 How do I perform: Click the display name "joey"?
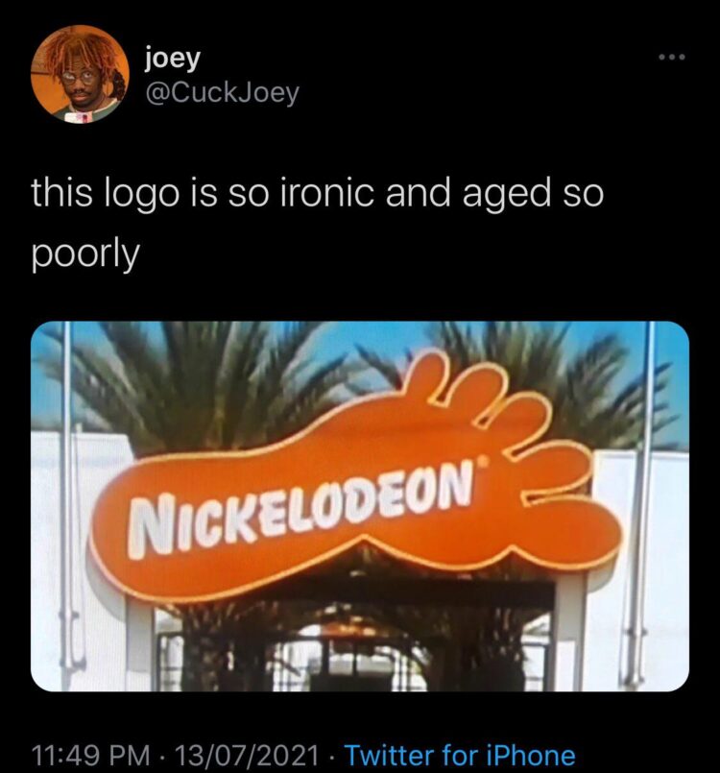pos(173,60)
